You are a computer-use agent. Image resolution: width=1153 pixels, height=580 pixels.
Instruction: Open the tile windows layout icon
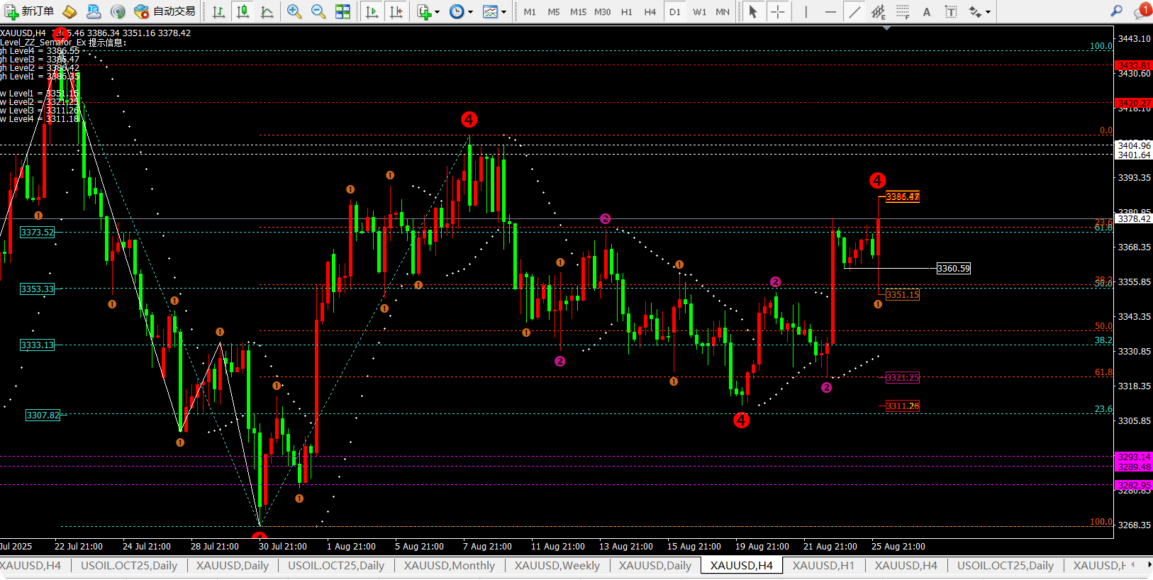342,11
